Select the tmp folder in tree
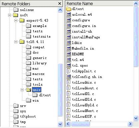139x128 pixels. [23, 122]
